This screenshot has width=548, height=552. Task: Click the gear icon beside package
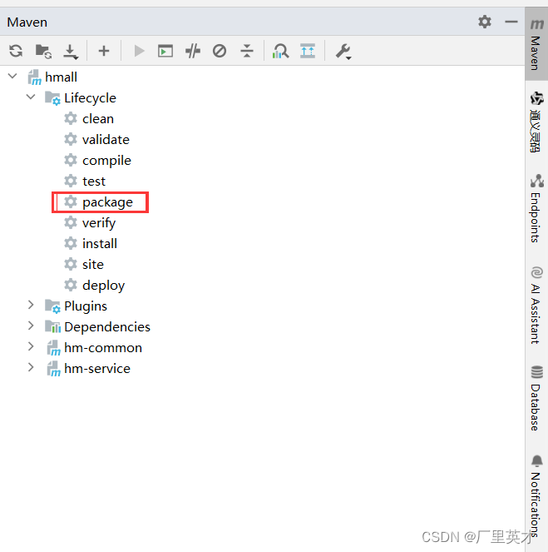coord(71,201)
